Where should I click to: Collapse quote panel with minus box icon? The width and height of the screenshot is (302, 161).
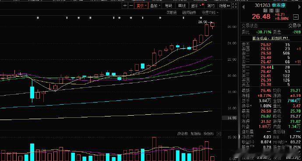295,17
